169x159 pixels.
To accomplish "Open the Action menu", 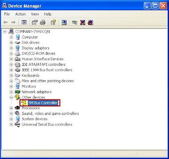I will coord(21,14).
